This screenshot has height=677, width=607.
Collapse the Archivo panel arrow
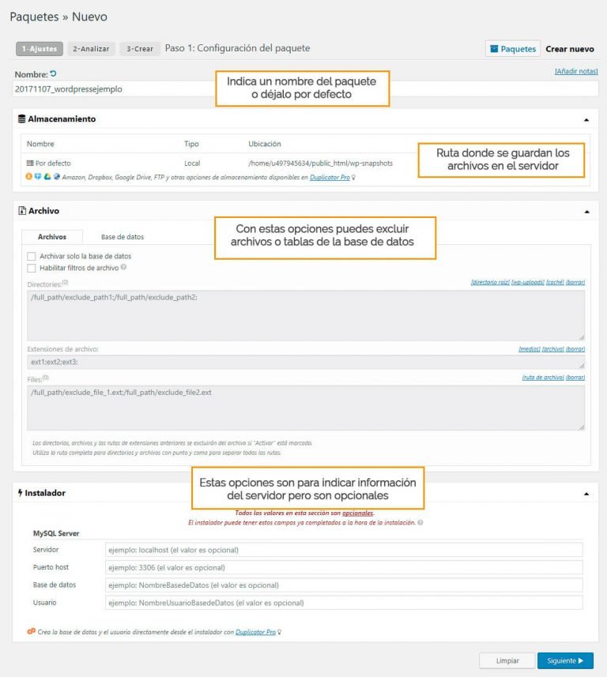coord(586,212)
